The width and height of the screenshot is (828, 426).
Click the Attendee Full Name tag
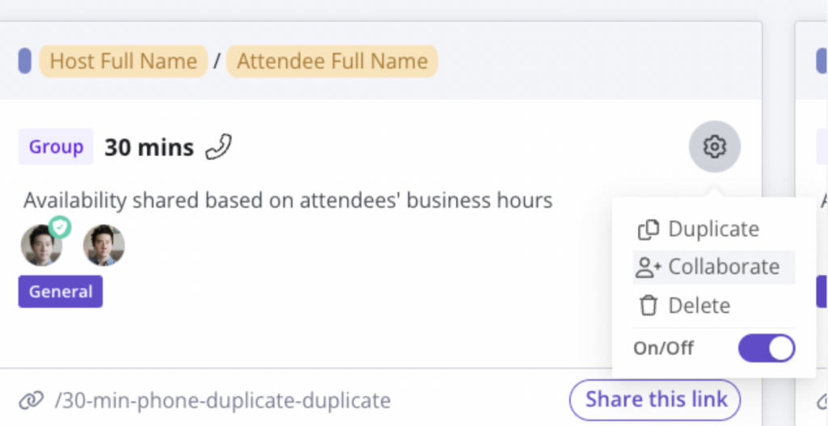click(332, 61)
